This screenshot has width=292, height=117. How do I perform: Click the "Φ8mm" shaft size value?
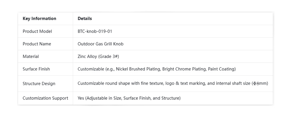260,84
